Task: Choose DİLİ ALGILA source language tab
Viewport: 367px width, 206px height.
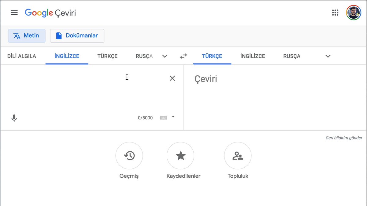Action: point(22,56)
